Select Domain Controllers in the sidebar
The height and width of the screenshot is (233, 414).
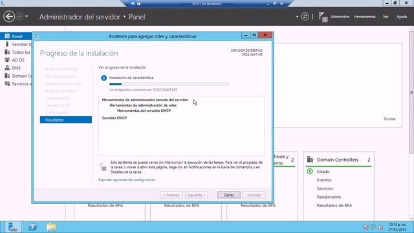[16, 76]
